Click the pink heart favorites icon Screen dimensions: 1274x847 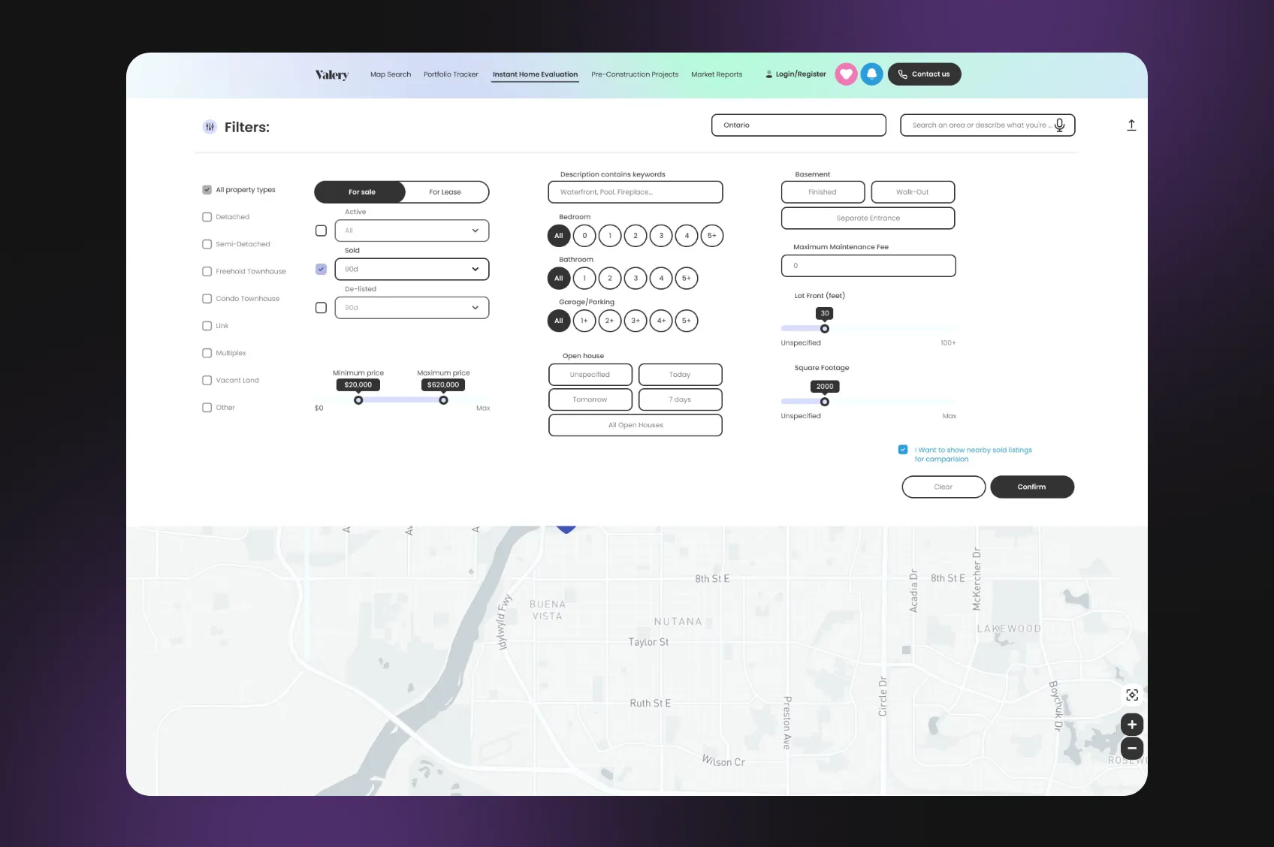pos(846,74)
